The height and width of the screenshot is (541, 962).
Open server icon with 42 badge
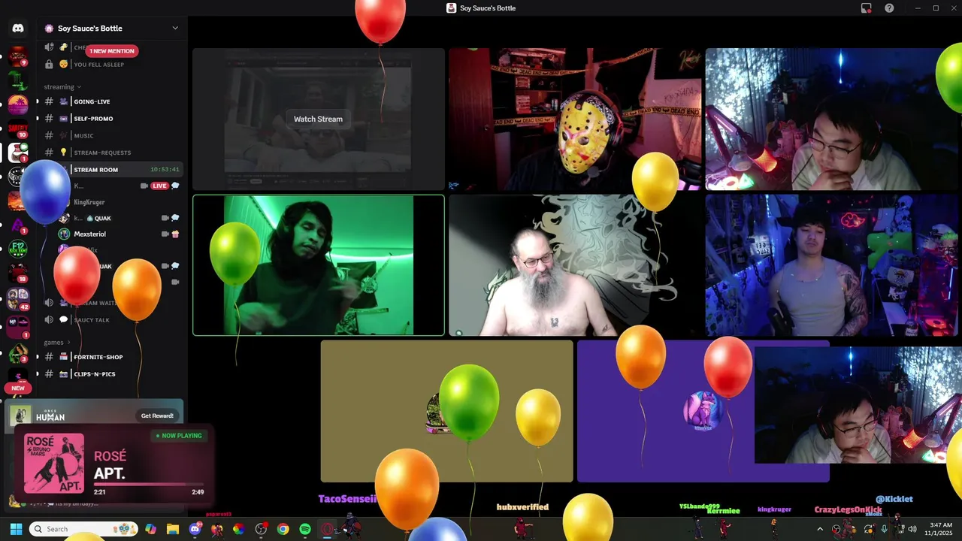pyautogui.click(x=18, y=298)
